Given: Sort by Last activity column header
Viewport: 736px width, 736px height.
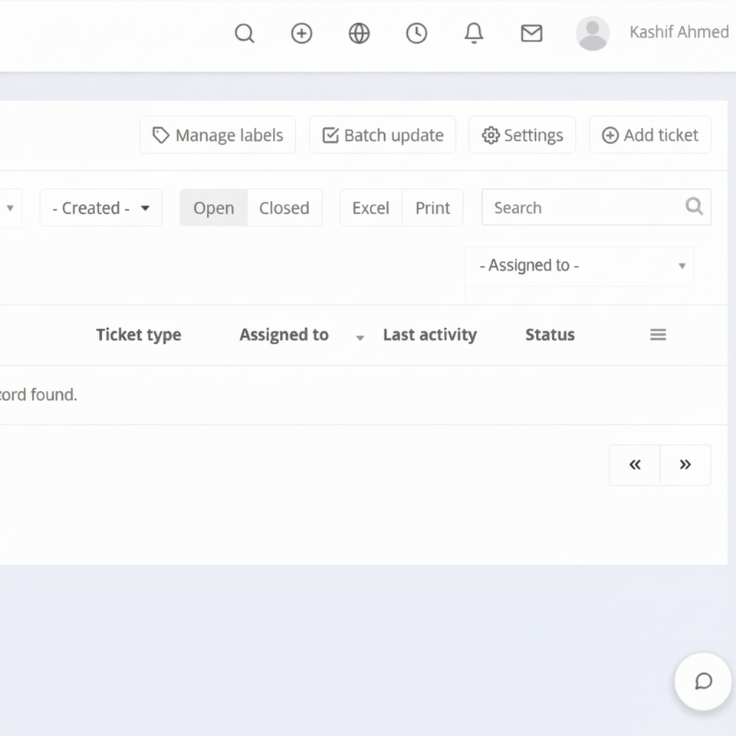Looking at the screenshot, I should pos(429,335).
